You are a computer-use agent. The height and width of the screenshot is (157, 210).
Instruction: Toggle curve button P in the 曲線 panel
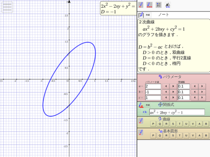coord(153,124)
